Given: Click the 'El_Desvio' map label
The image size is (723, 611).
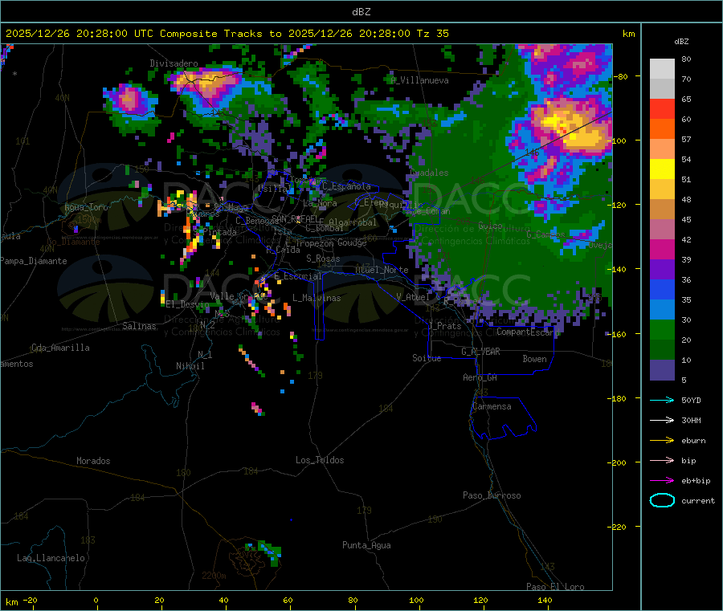Looking at the screenshot, I should pyautogui.click(x=187, y=304).
